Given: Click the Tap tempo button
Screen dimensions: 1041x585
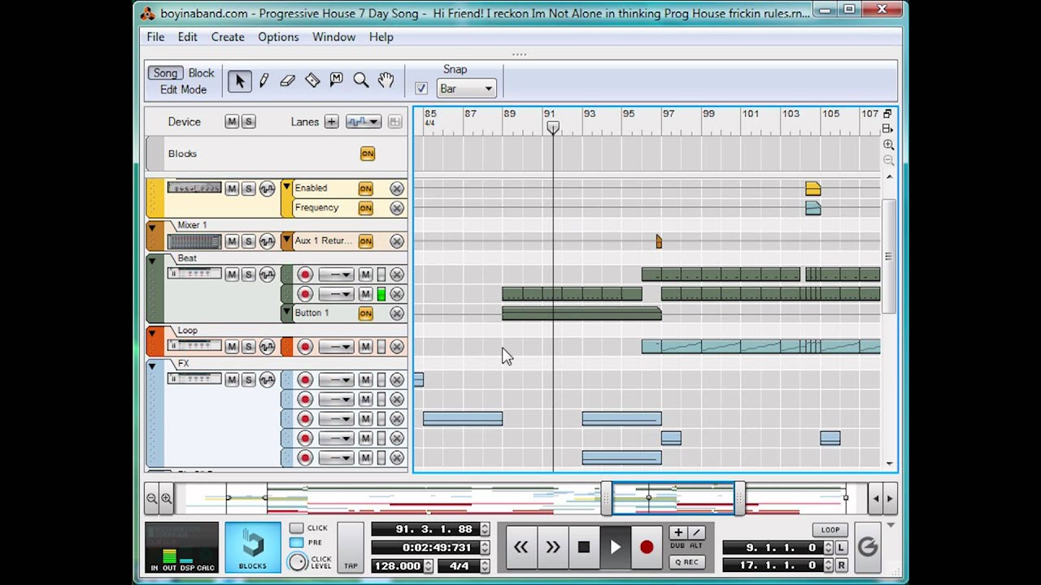Looking at the screenshot, I should click(351, 547).
